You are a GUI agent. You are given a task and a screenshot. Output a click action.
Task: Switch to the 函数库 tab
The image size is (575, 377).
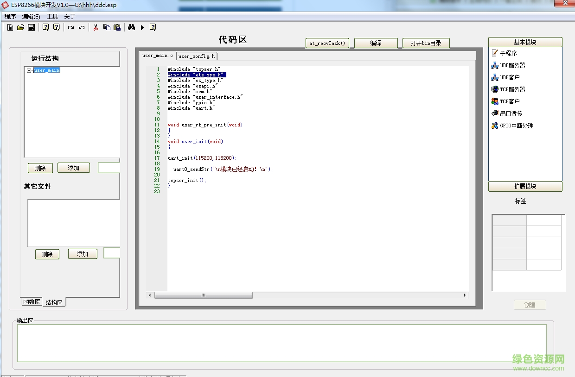click(x=31, y=302)
